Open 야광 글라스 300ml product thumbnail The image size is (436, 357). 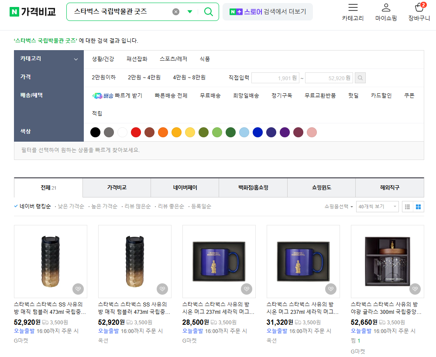pyautogui.click(x=388, y=262)
